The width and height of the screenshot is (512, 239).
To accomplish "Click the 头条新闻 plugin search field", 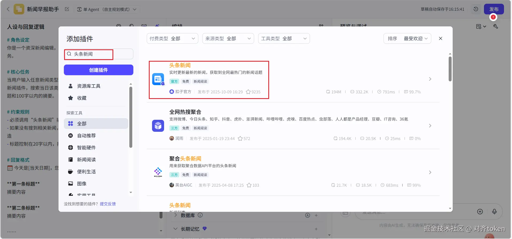I will point(99,54).
